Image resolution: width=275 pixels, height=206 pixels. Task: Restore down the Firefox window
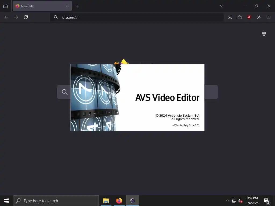tap(256, 6)
